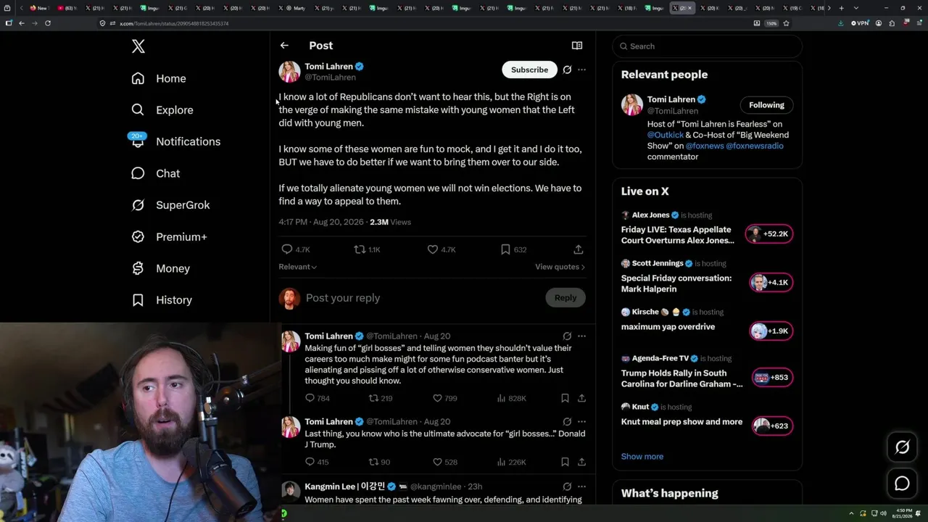
Task: Share the main post via share icon
Action: [x=579, y=249]
